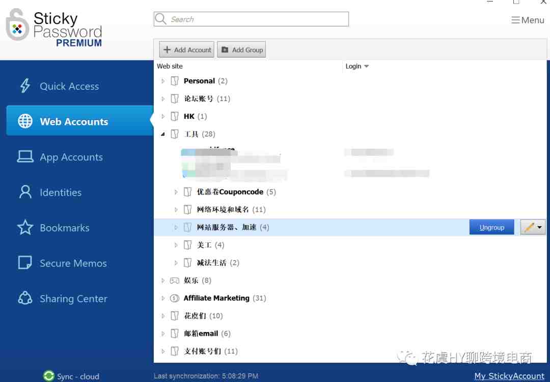Expand the 花虞们 group
This screenshot has width=550, height=382.
pyautogui.click(x=163, y=316)
